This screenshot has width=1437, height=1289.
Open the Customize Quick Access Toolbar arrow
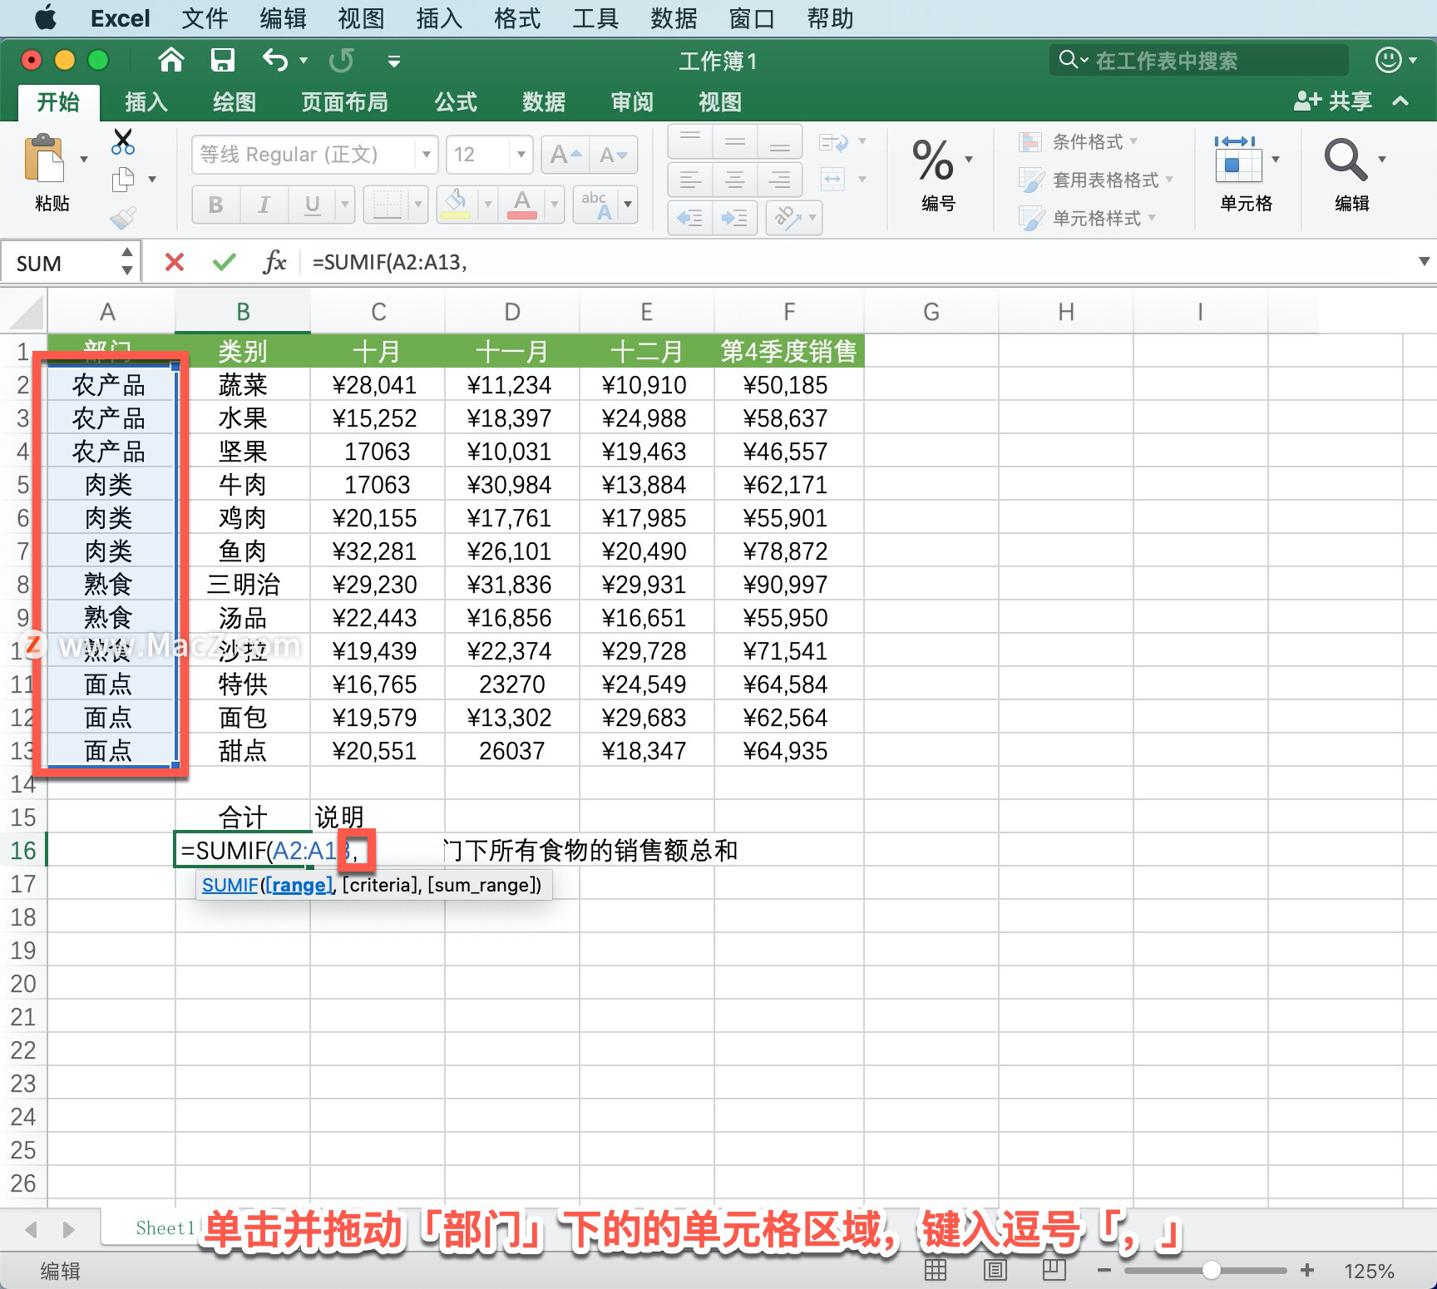(394, 61)
